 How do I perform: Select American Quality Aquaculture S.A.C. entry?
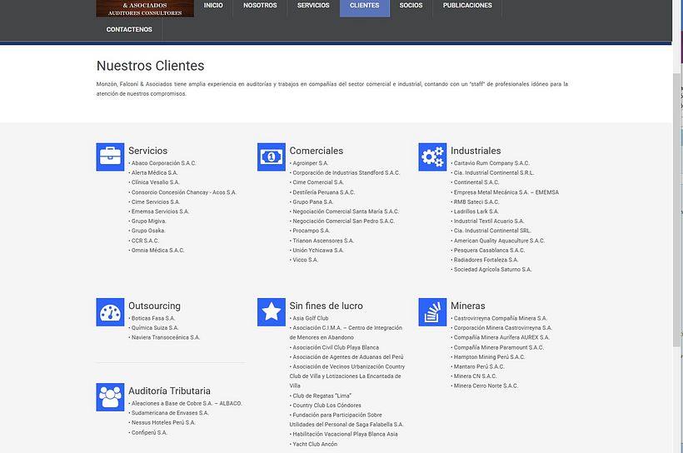coord(499,241)
